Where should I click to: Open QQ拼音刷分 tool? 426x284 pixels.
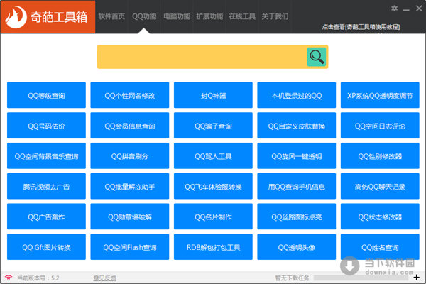point(130,155)
